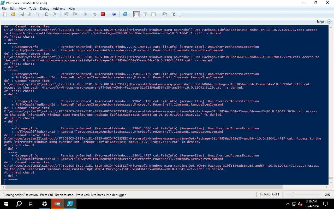Click the network status tray icon
This screenshot has height=209, width=334.
[x=294, y=204]
